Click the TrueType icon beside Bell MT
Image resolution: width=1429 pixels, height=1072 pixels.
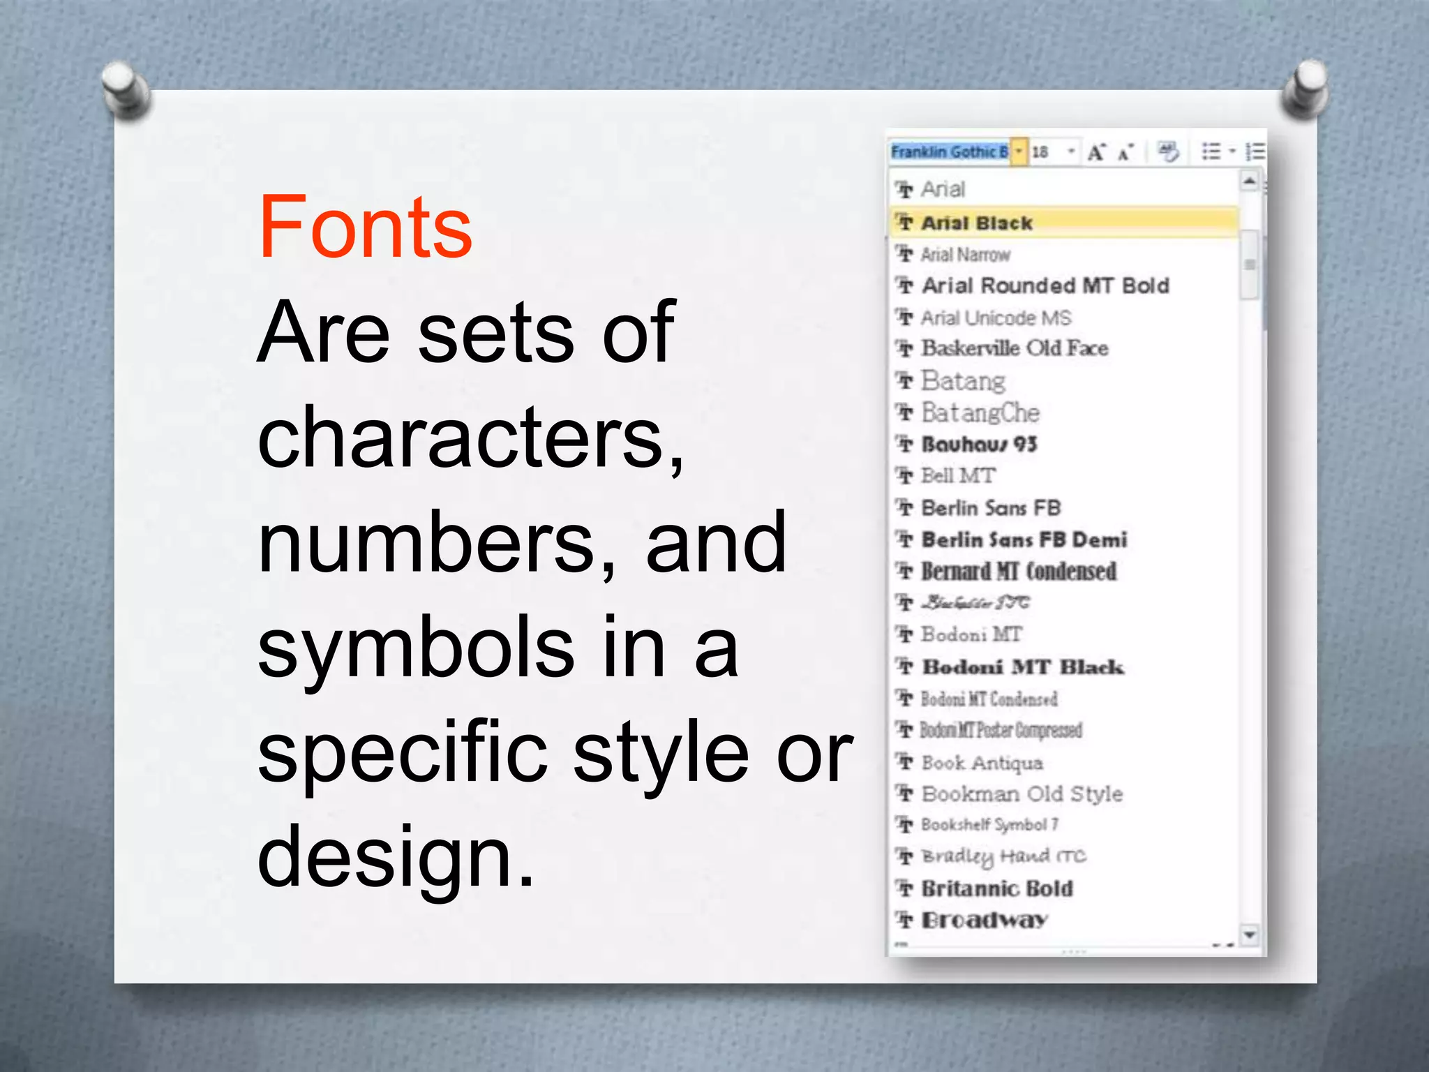click(x=905, y=476)
